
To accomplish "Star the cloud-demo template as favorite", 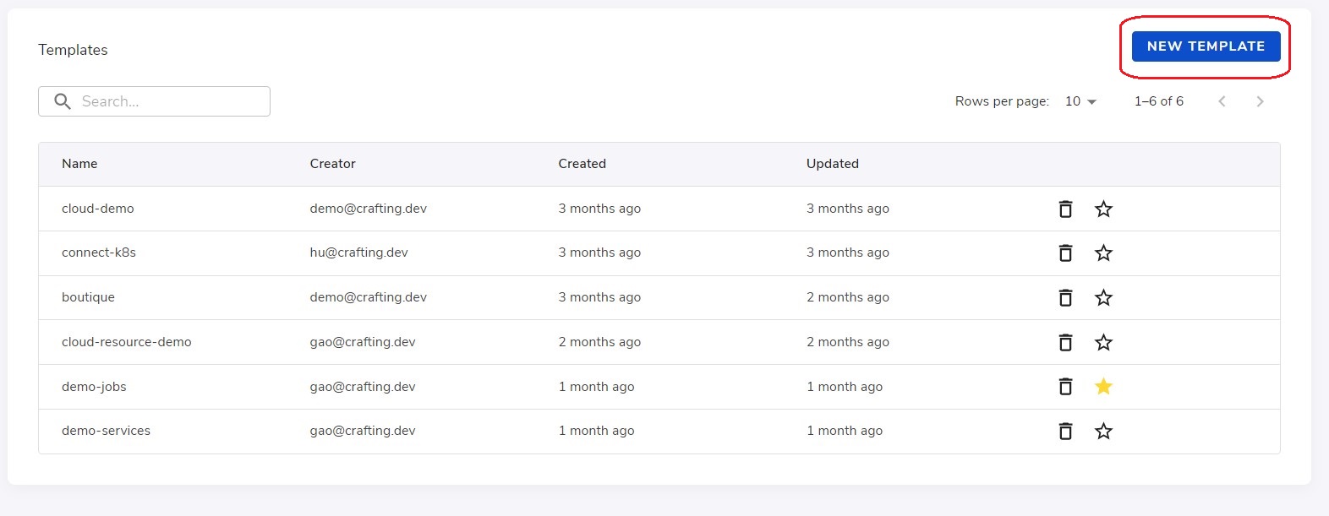I will [x=1103, y=209].
